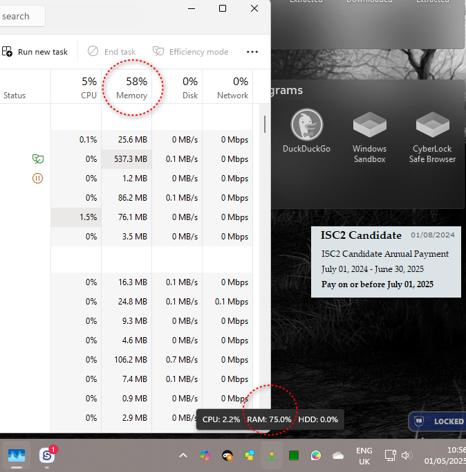Sort by the Network column header
The height and width of the screenshot is (472, 466).
coord(227,87)
